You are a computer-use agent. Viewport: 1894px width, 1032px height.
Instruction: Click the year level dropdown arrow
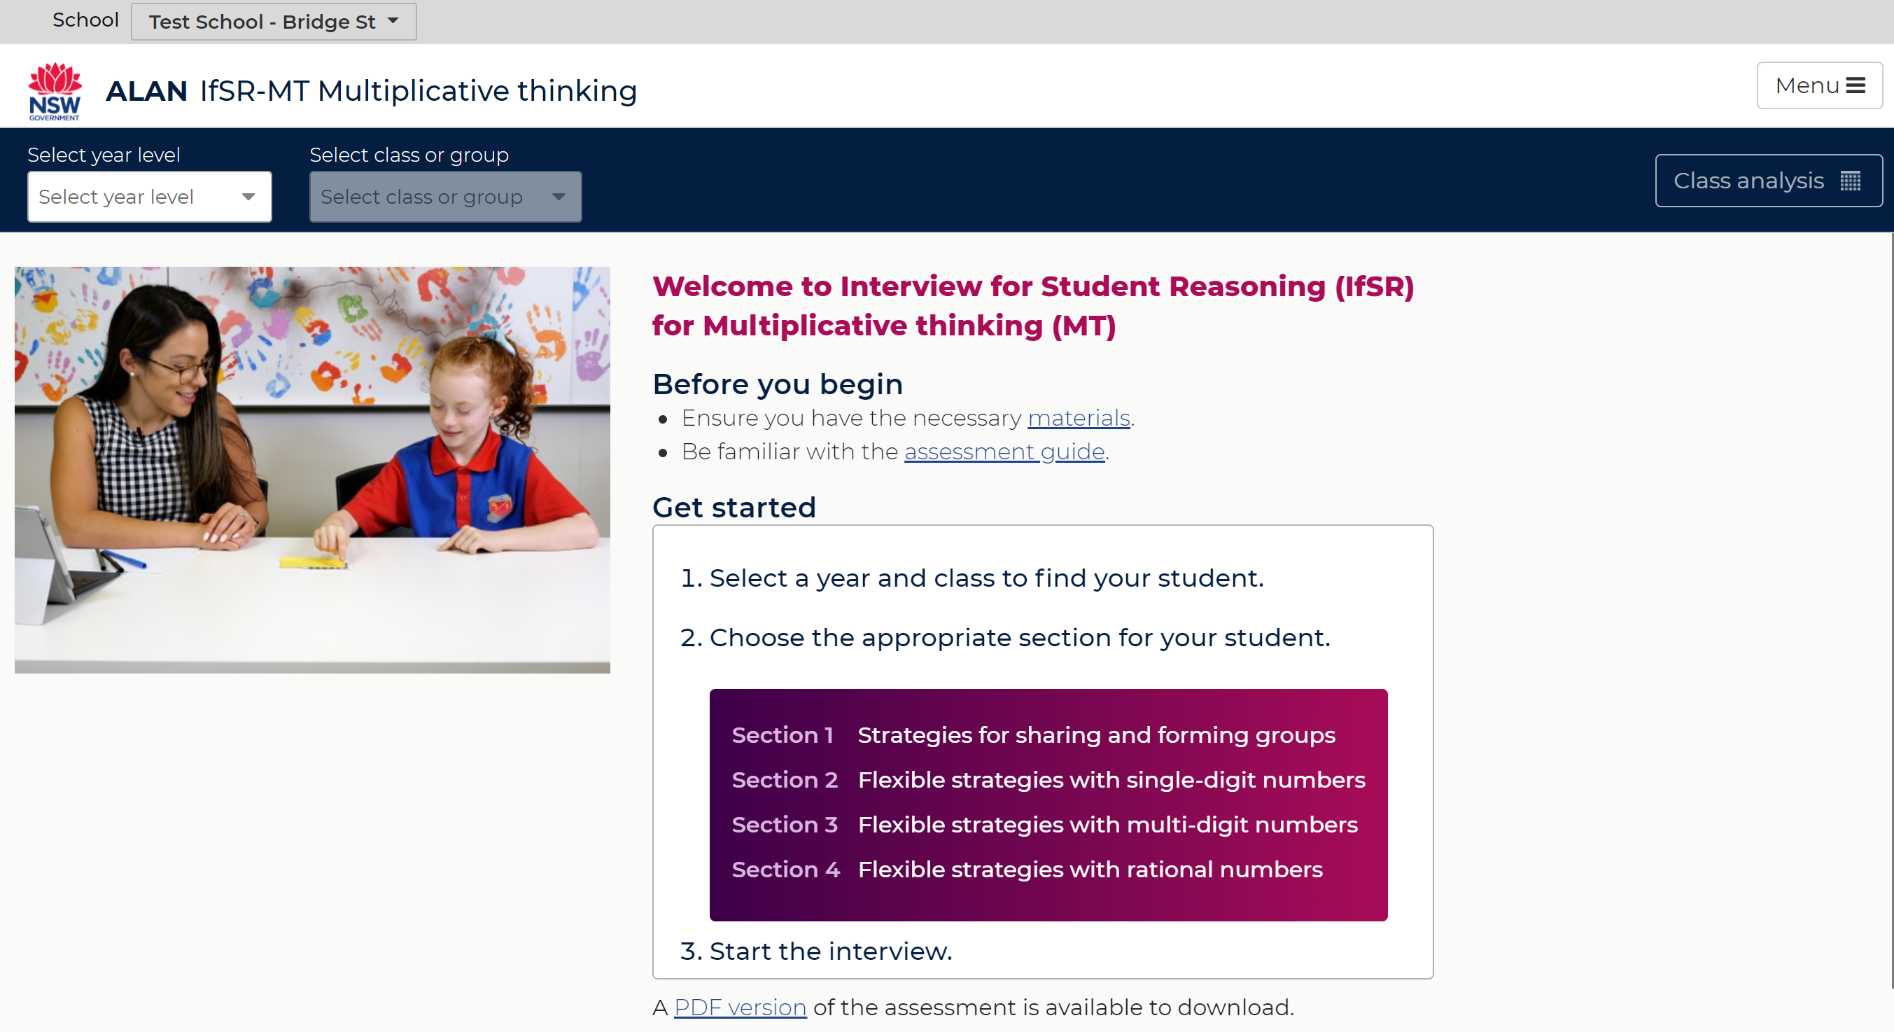(x=248, y=197)
